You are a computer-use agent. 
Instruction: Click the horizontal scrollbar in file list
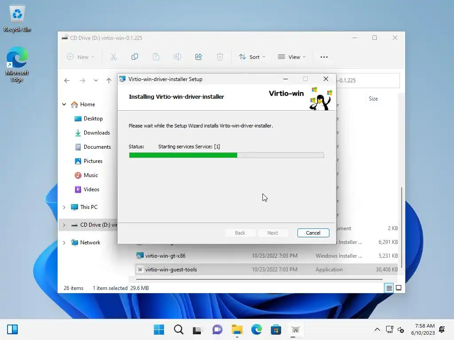(x=259, y=279)
